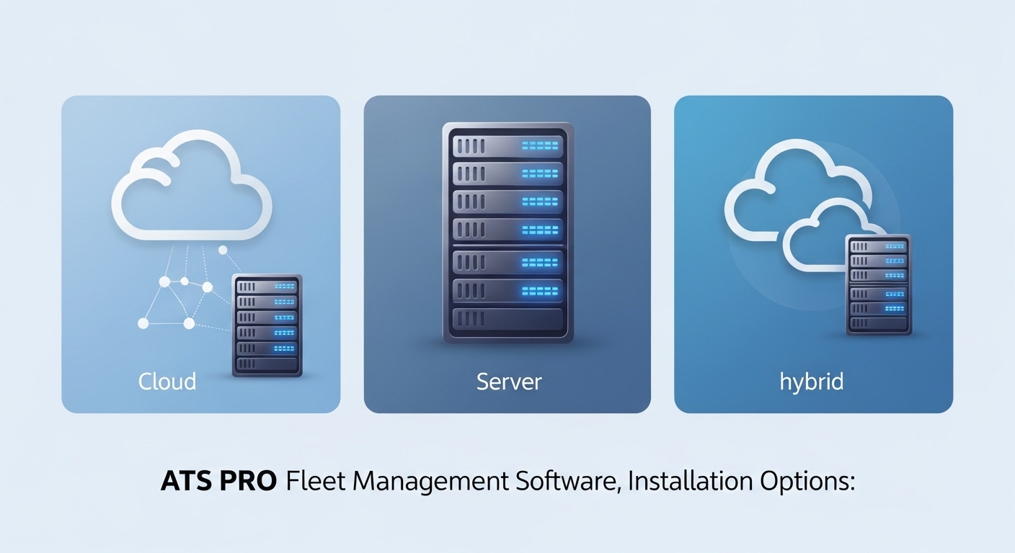Click the bottom unit of the hybrid server rack
Image resolution: width=1015 pixels, height=553 pixels.
coord(877,324)
